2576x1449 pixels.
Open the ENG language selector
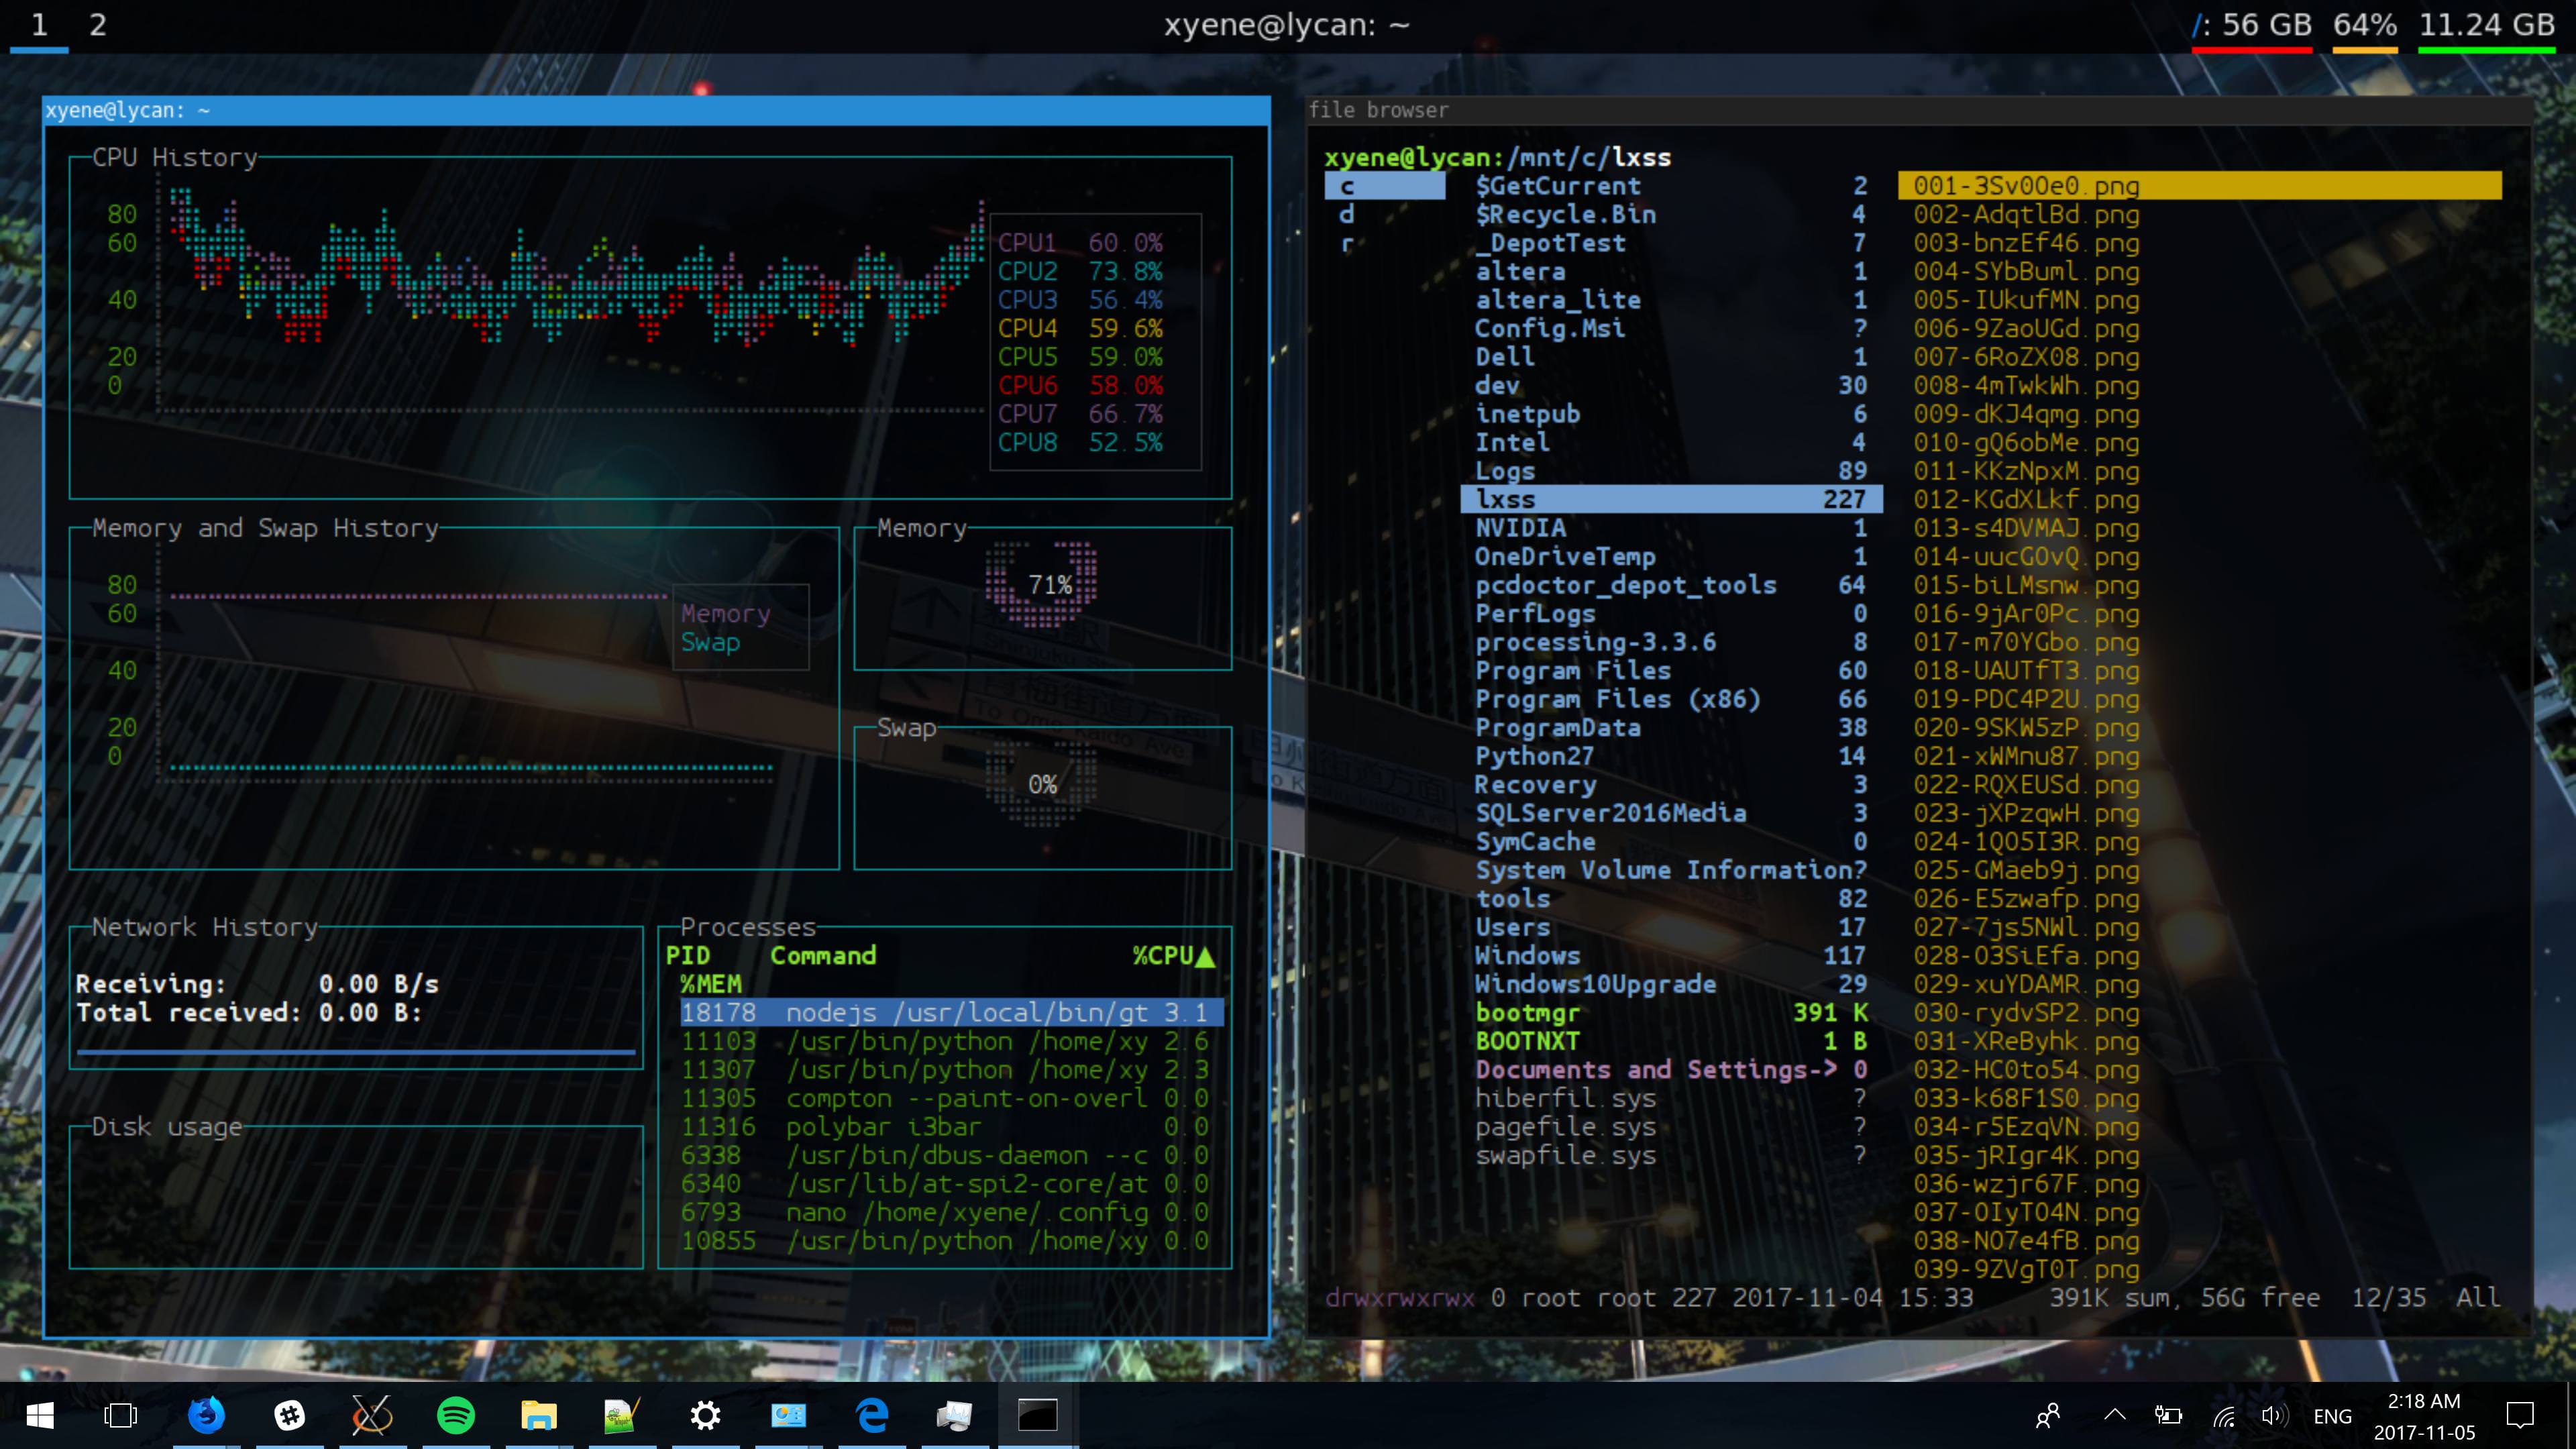(x=2332, y=1416)
